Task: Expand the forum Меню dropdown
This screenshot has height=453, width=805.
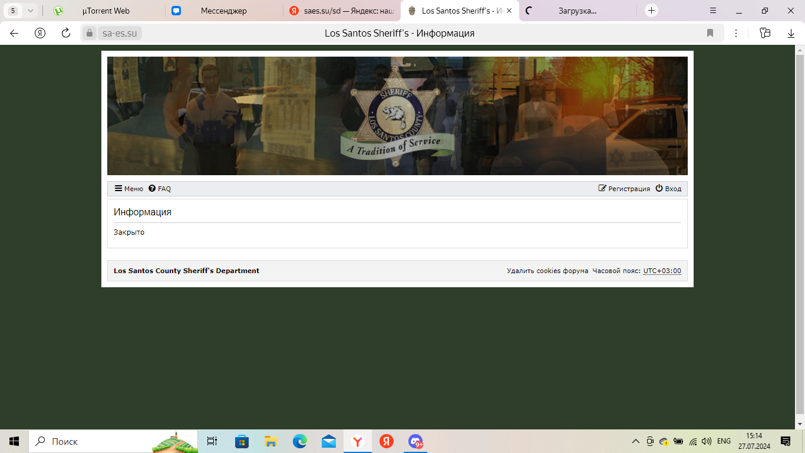Action: (128, 189)
